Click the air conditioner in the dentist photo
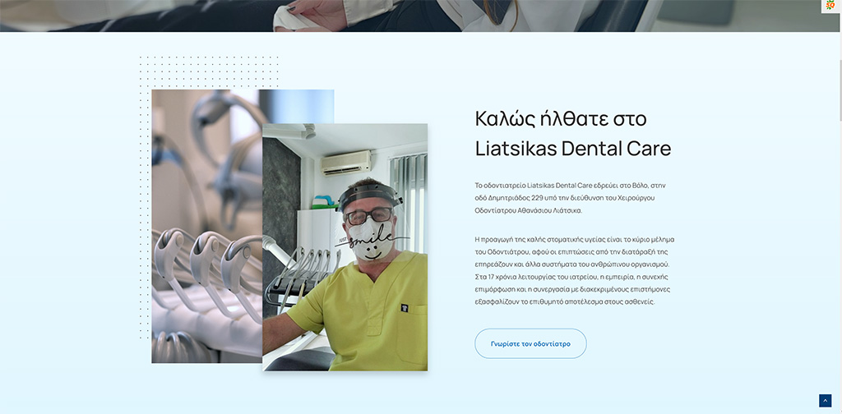Viewport: 842px width, 414px height. [x=346, y=163]
